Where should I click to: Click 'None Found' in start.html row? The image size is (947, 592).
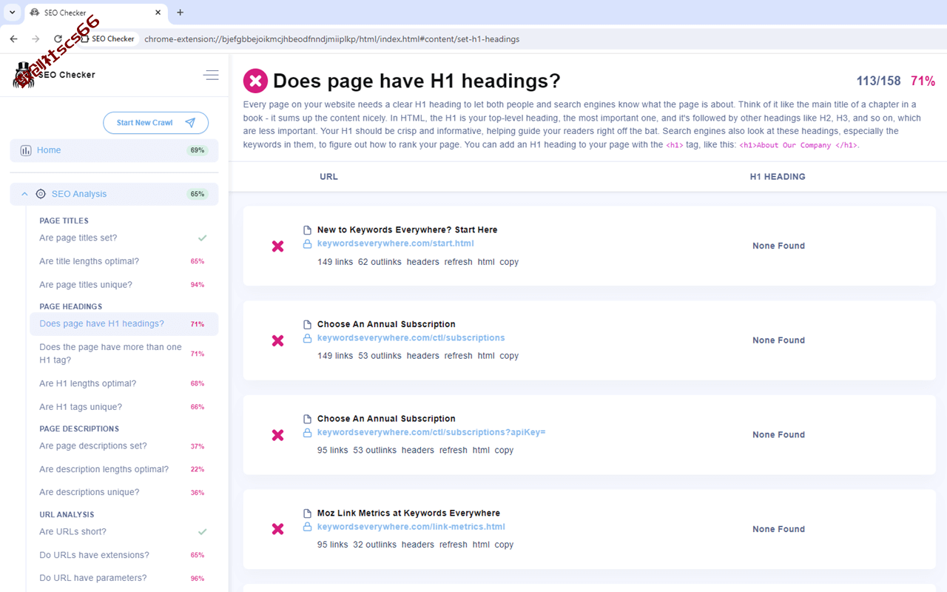click(778, 246)
